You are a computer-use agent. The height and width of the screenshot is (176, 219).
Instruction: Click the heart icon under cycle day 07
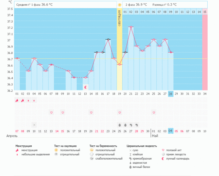click(51, 112)
